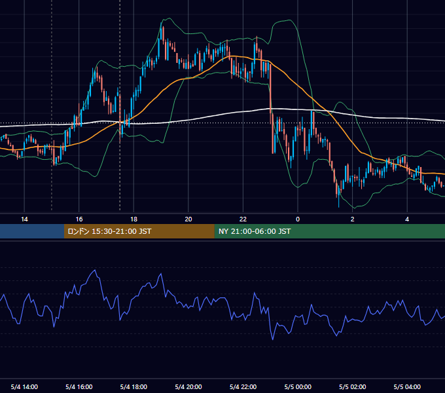This screenshot has height=393, width=445.
Task: Click the 5/4 16:00 label on lower axis
Action: (x=79, y=386)
